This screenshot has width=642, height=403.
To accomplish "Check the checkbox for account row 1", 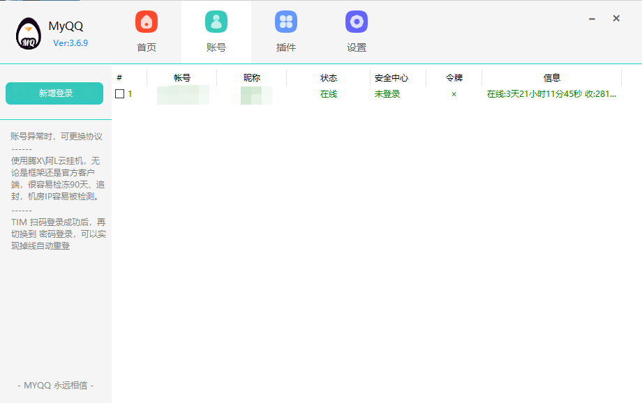I will [x=120, y=94].
